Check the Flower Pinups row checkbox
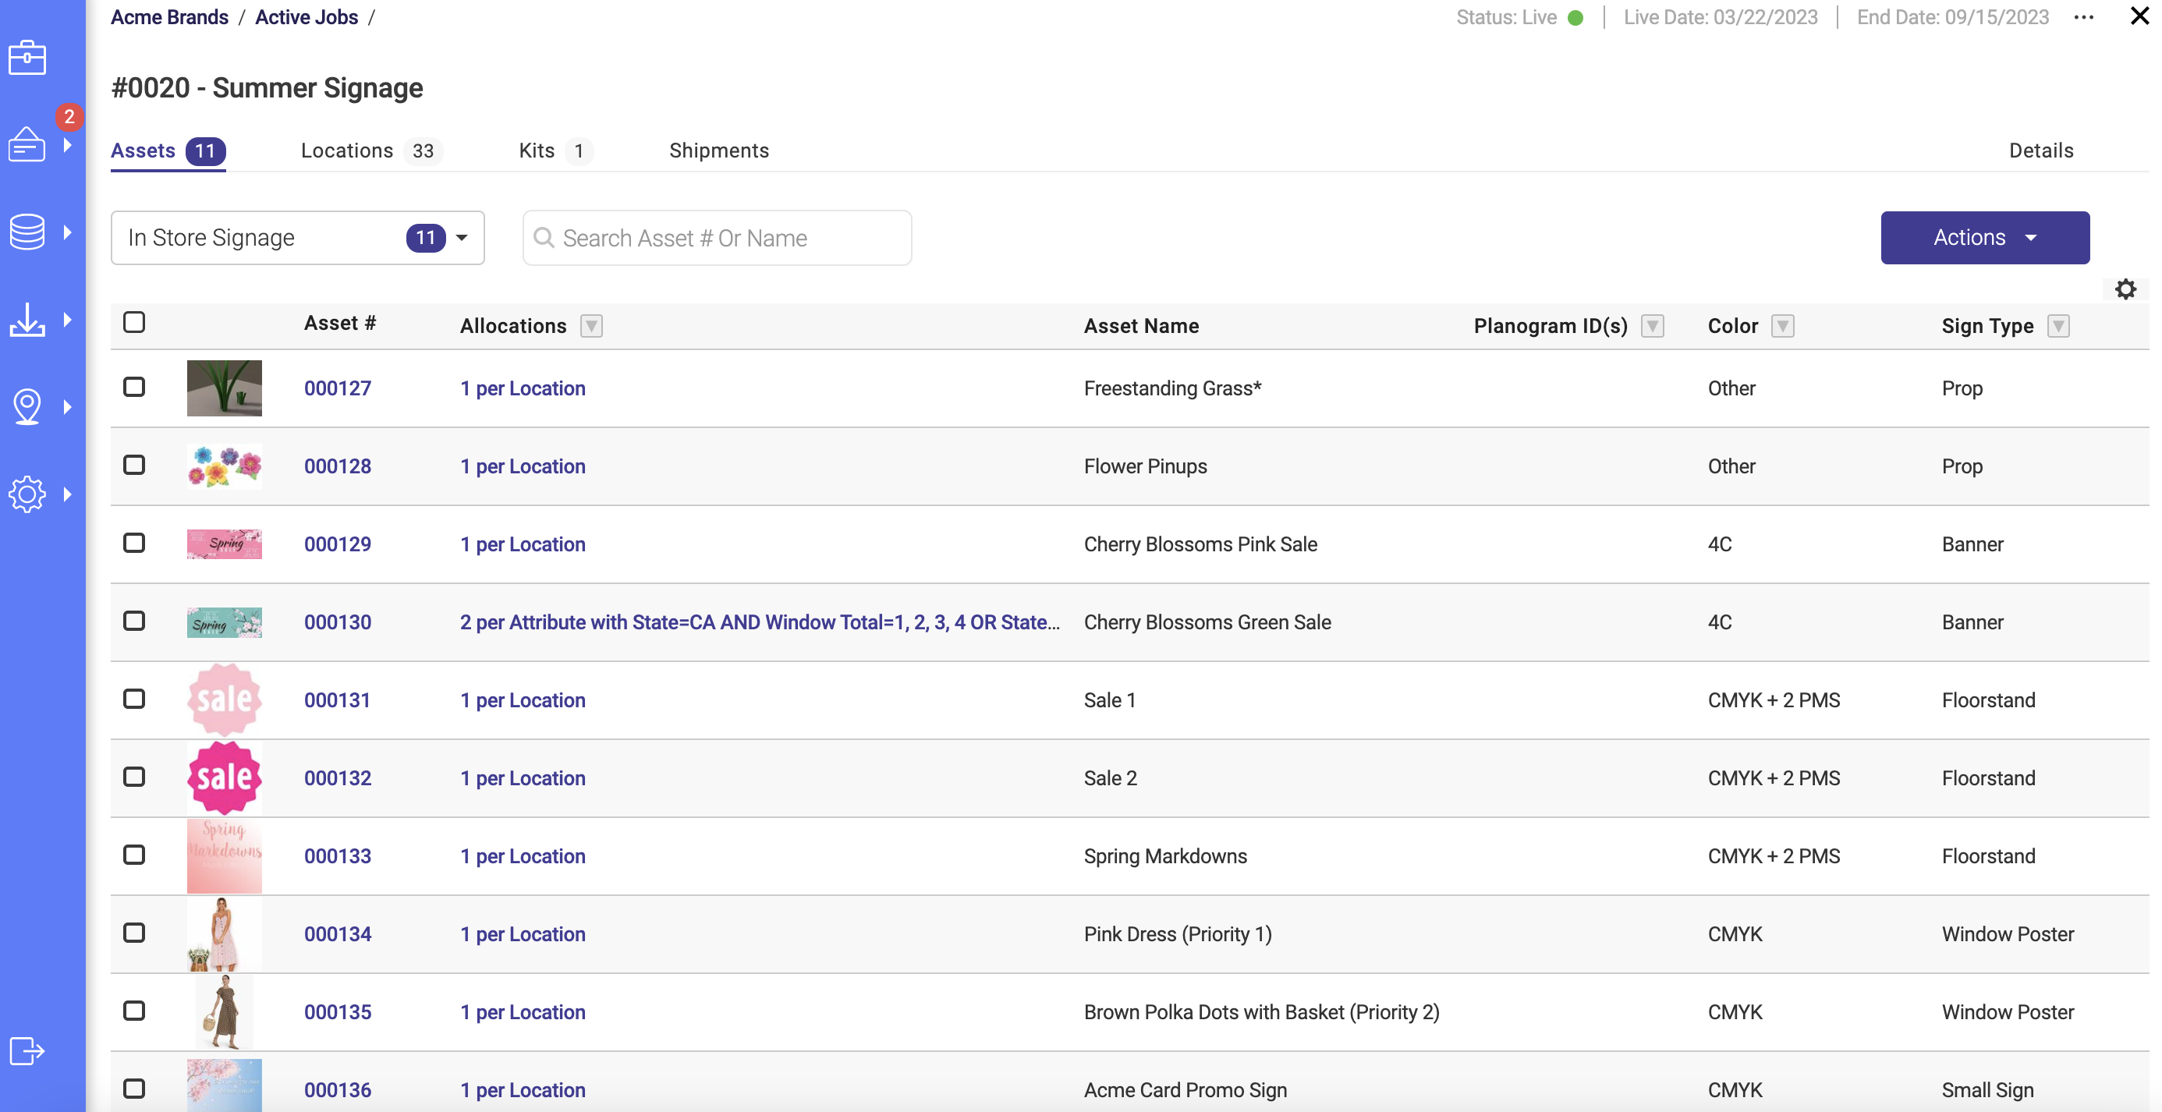 click(x=134, y=465)
